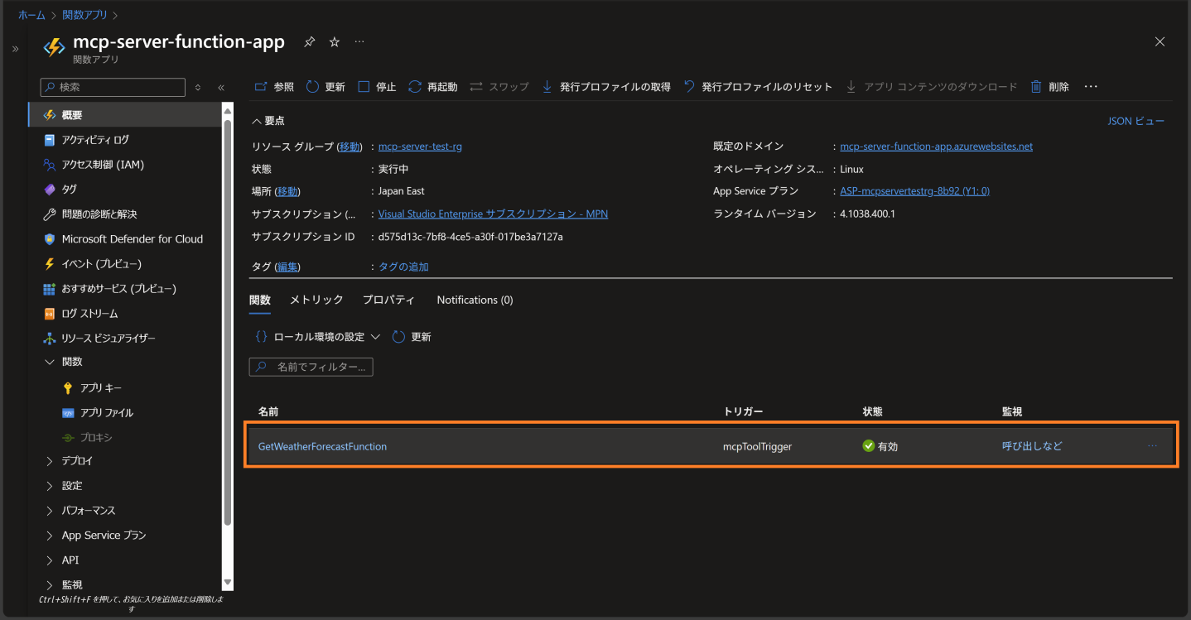Expand the デプロイ section

pyautogui.click(x=50, y=461)
